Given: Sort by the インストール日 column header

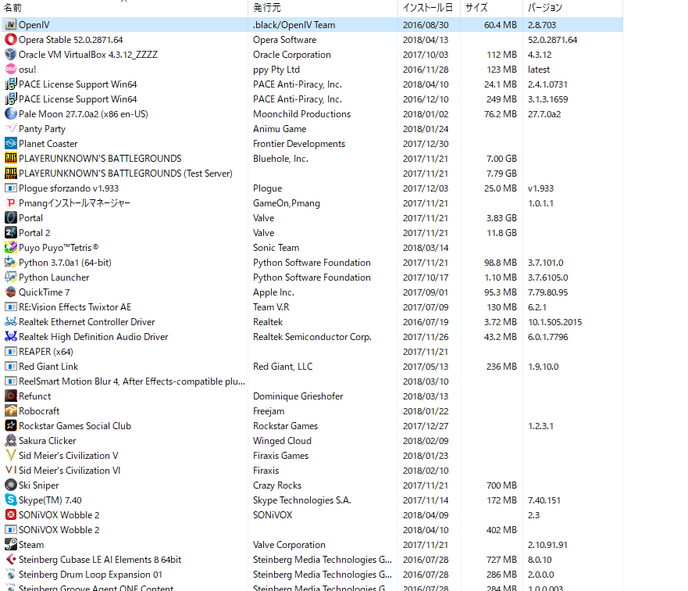Looking at the screenshot, I should point(430,8).
